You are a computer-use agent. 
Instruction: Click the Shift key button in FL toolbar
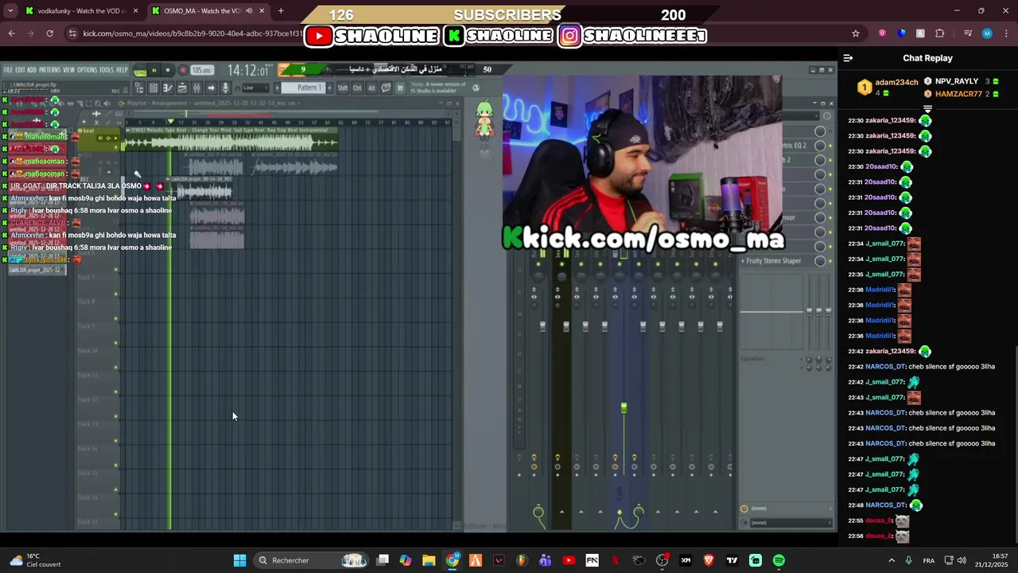(343, 88)
